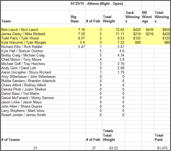171x151 pixels.
Task: Select 'Aaron Uncapher / Bruce Rickard' team cell
Action: (x=26, y=72)
